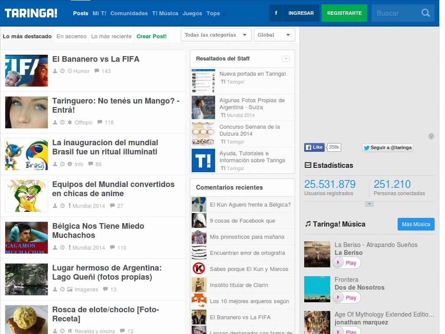Click the Recetas y cocina category link

point(95,331)
